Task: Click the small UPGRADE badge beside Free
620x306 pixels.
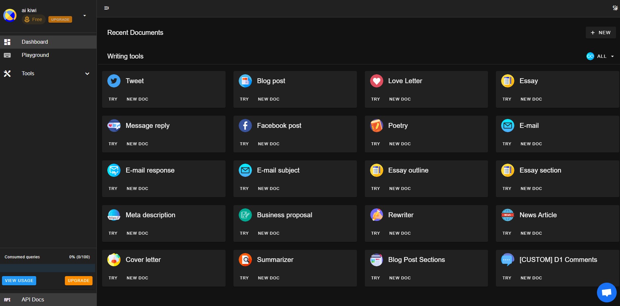Action: tap(60, 19)
